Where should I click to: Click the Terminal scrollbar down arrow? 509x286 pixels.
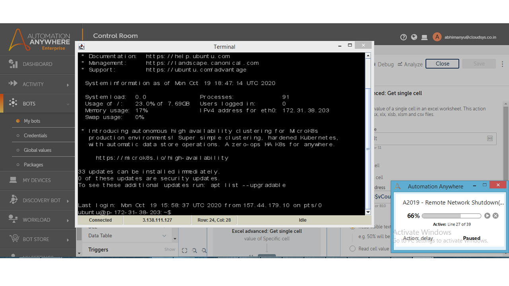[x=368, y=212]
